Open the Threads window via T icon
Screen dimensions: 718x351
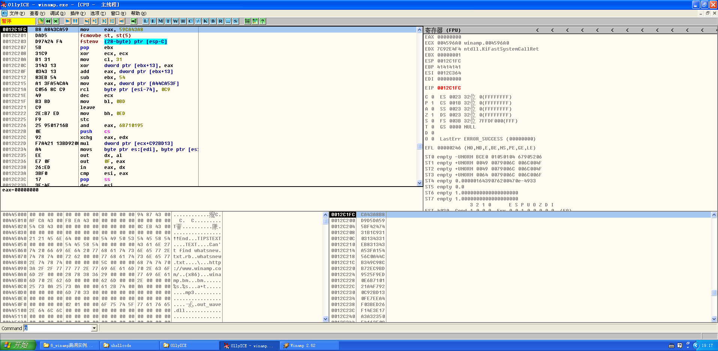tap(168, 21)
